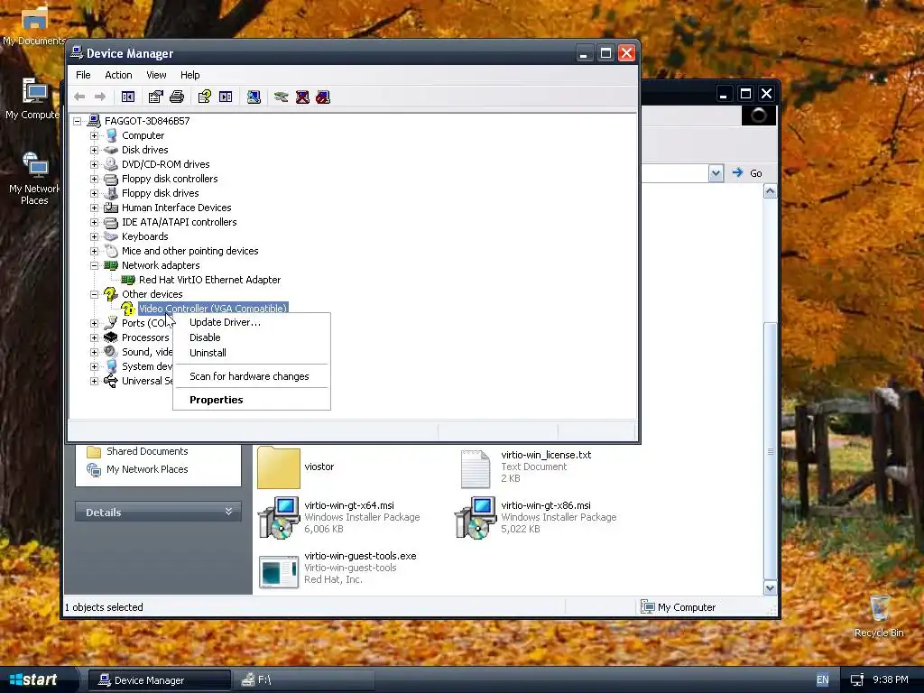Click the Show/Hide Action Pane toolbar icon

226,97
